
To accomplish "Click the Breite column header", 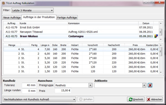I will (x=63, y=45).
